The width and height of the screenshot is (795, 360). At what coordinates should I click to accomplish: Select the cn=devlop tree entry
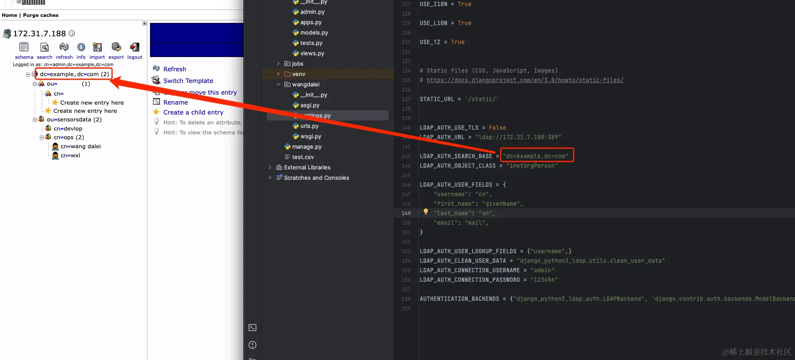coord(68,129)
